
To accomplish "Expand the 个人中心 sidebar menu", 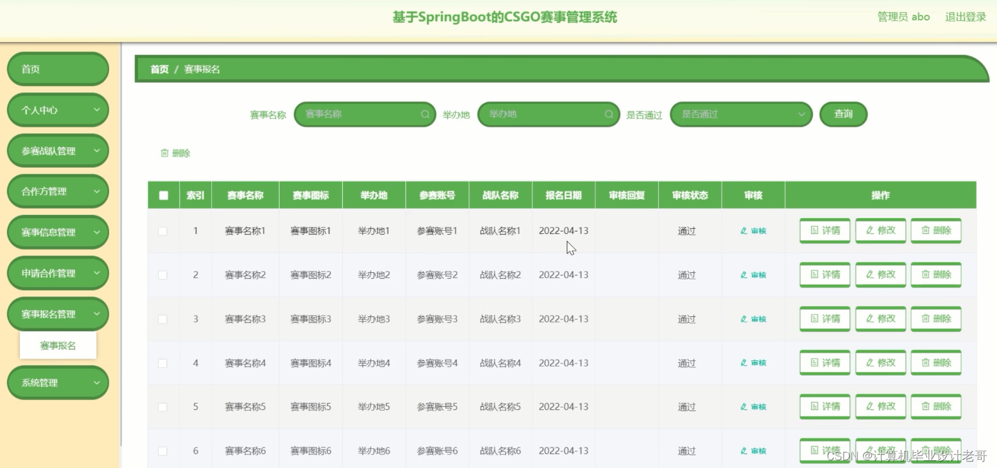I will tap(58, 110).
